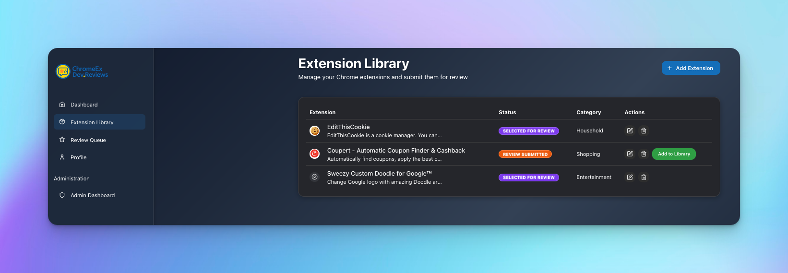Delete the EditThisCookie extension
The image size is (788, 273).
tap(644, 131)
